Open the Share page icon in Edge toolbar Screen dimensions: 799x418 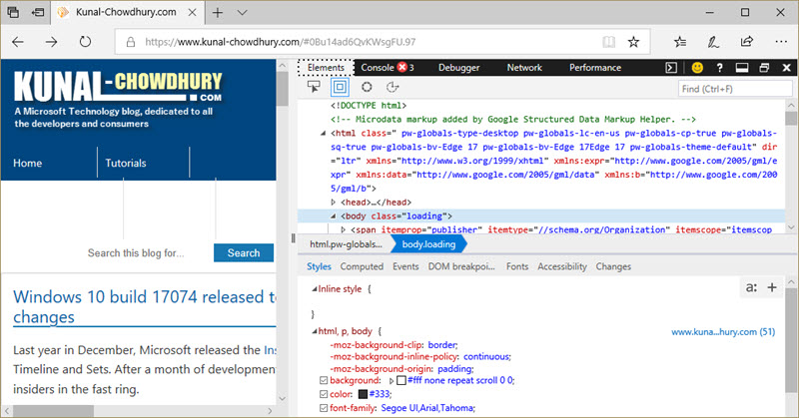click(746, 42)
